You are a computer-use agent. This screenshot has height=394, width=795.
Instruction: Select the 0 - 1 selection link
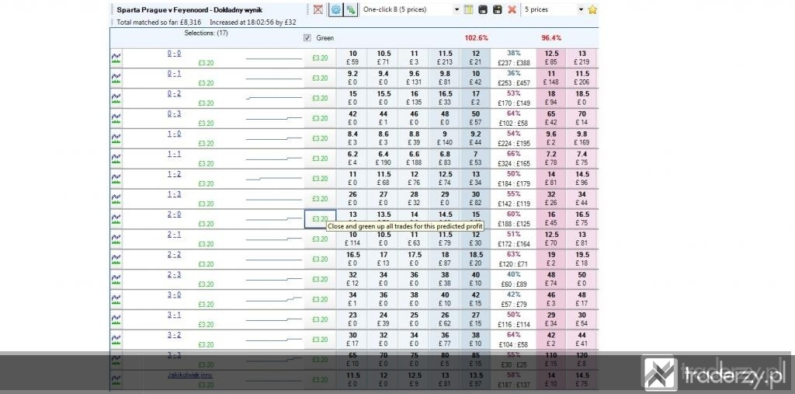(x=175, y=74)
